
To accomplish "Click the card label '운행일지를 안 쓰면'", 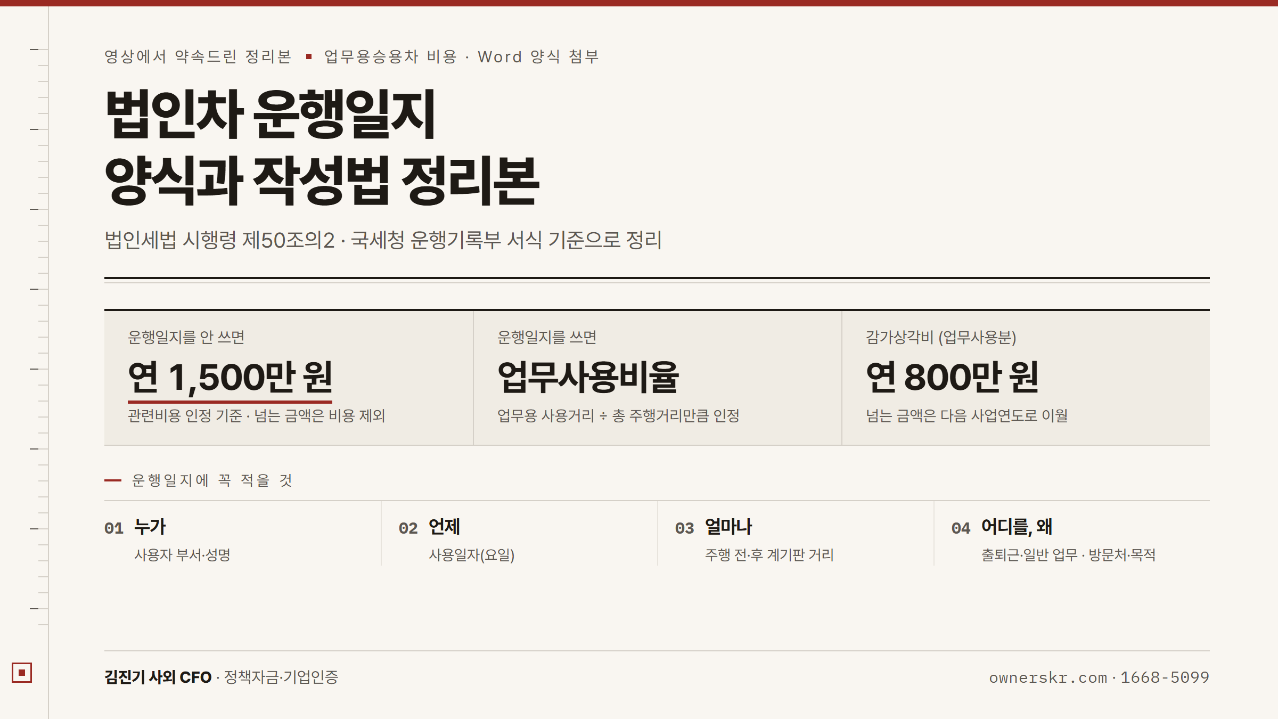I will (186, 337).
